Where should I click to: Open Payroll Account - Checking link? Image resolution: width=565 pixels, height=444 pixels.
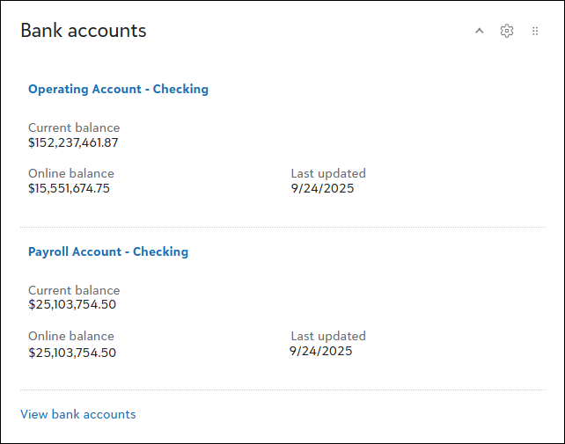[x=108, y=251]
